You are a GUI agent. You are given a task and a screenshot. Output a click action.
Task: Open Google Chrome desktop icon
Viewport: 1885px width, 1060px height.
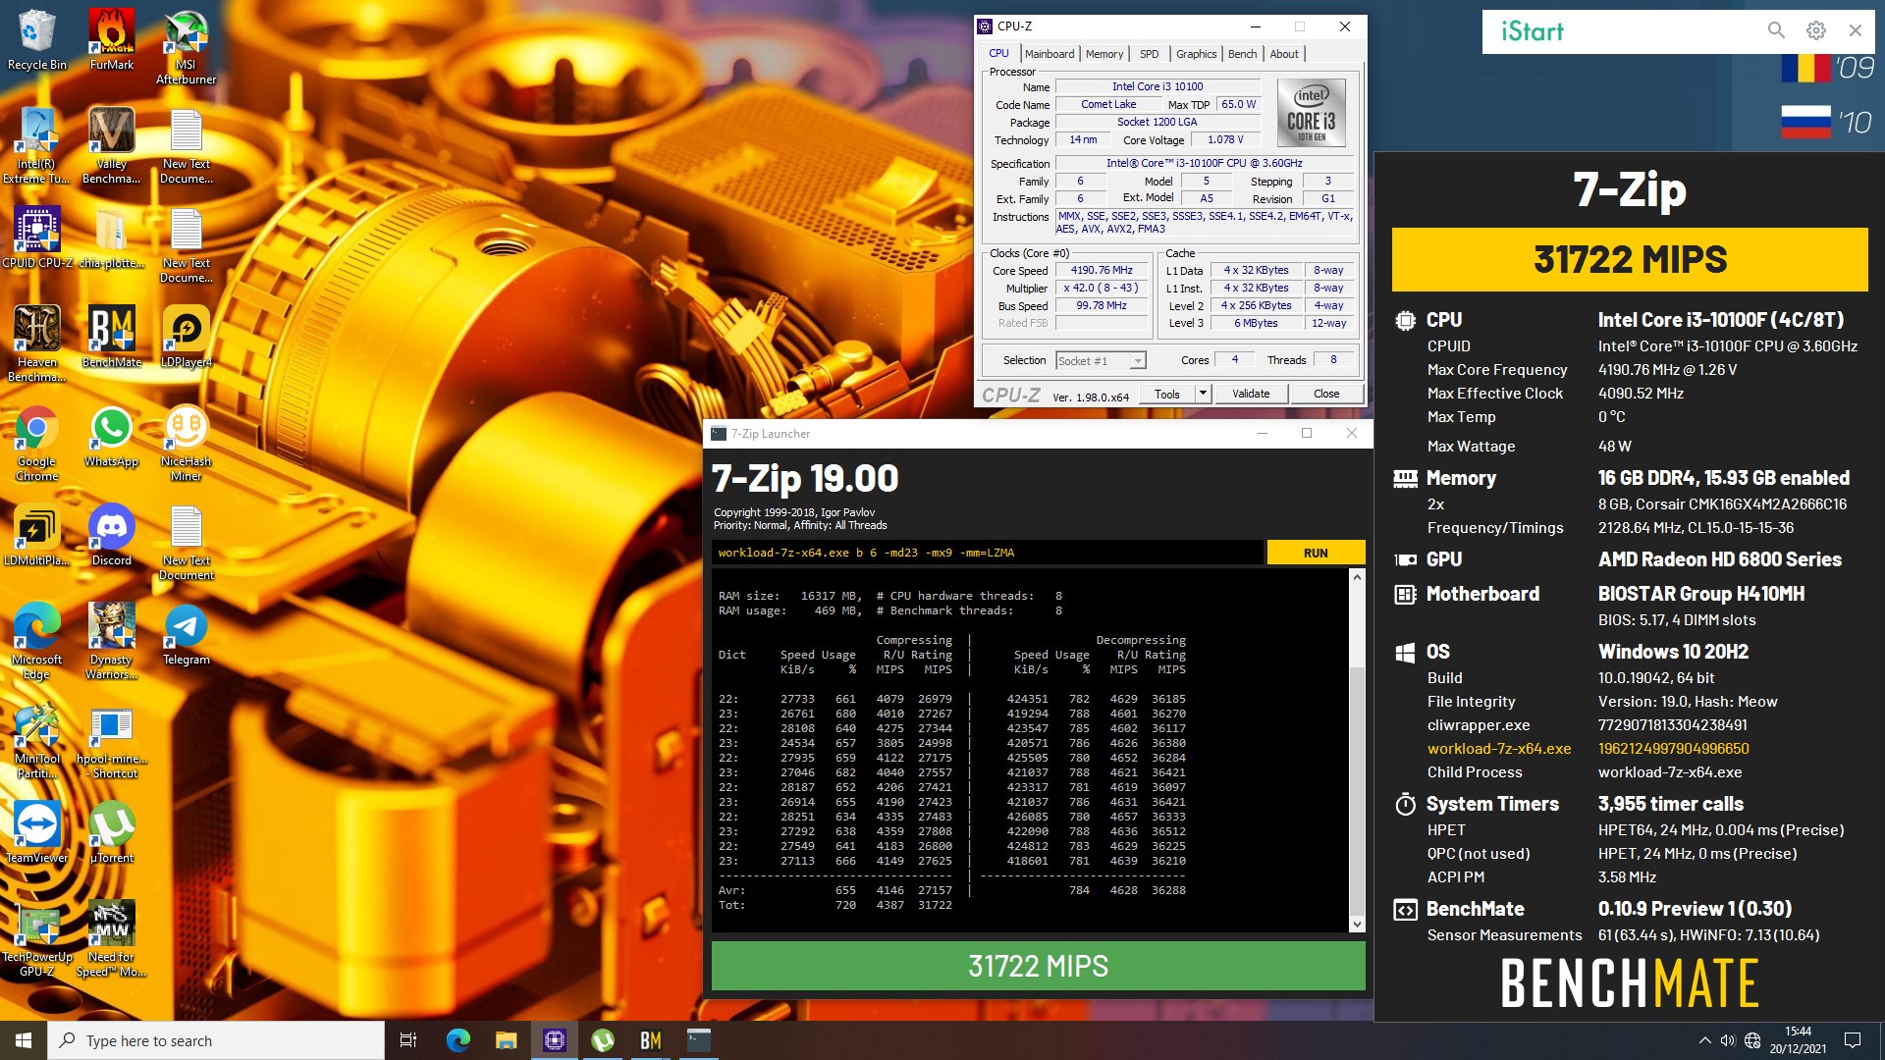coord(36,444)
